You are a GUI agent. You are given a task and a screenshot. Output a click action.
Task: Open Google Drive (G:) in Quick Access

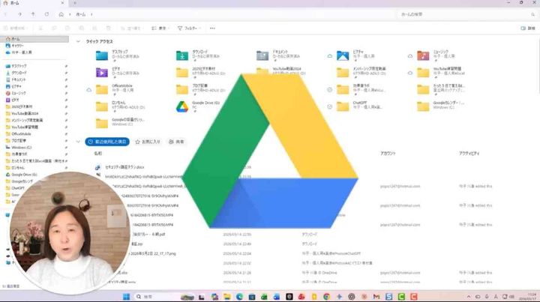click(198, 106)
